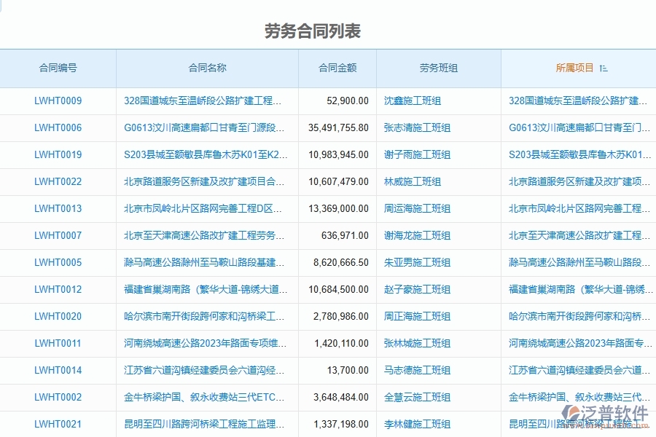Select project 北京市凤岭北片区路网完善工程
The width and height of the screenshot is (656, 437).
click(x=578, y=208)
